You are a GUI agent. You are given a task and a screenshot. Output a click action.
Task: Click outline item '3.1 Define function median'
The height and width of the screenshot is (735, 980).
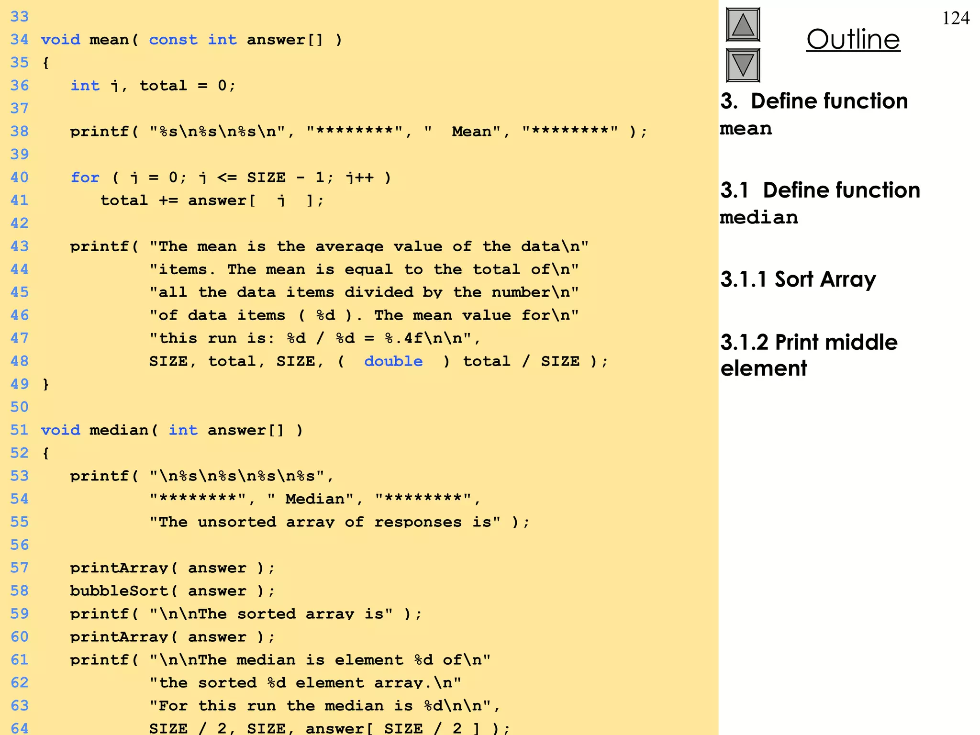[x=820, y=203]
